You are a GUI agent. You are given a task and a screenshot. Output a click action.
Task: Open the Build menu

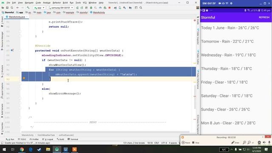coord(65,3)
